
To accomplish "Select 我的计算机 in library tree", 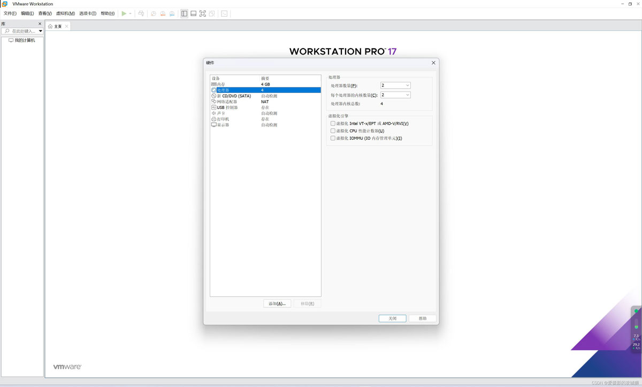I will tap(24, 41).
